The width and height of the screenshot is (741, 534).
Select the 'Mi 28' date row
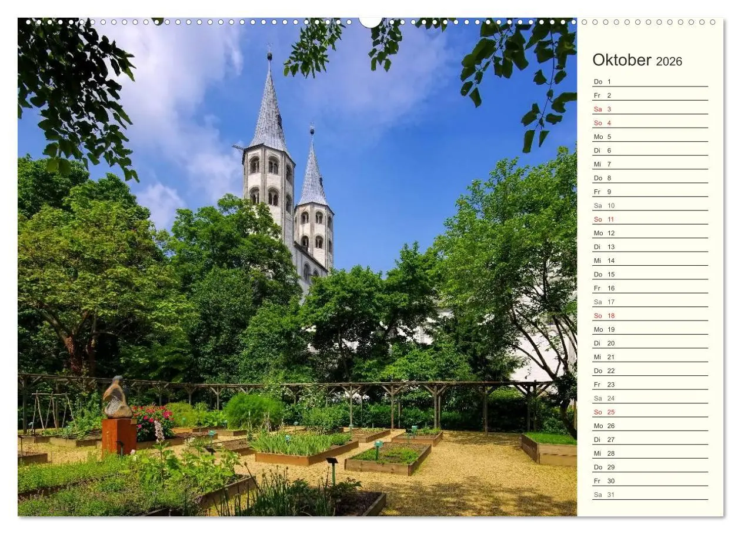pos(650,453)
